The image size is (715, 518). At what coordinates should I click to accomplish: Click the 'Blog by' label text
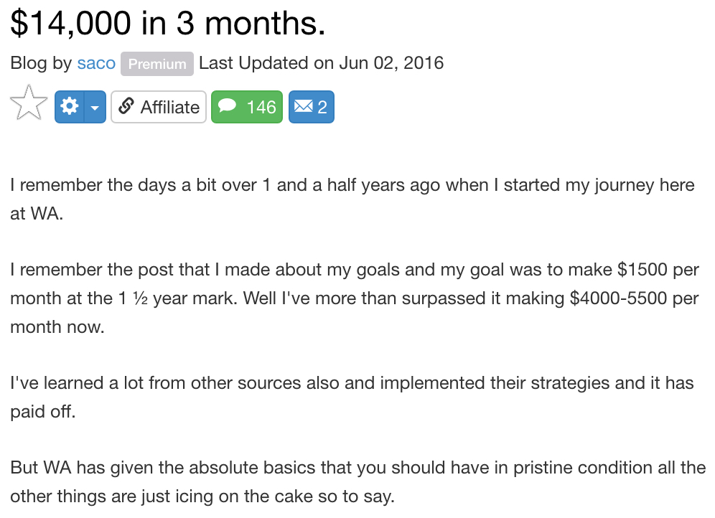tap(41, 63)
